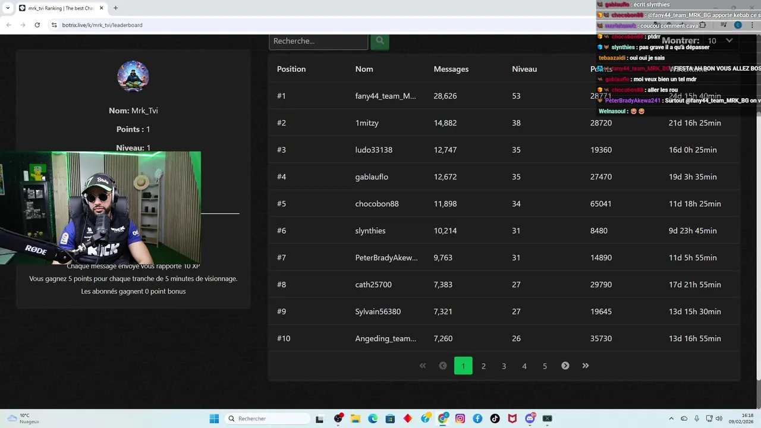This screenshot has width=761, height=428.
Task: Open Microsoft Store from the taskbar
Action: click(x=390, y=418)
